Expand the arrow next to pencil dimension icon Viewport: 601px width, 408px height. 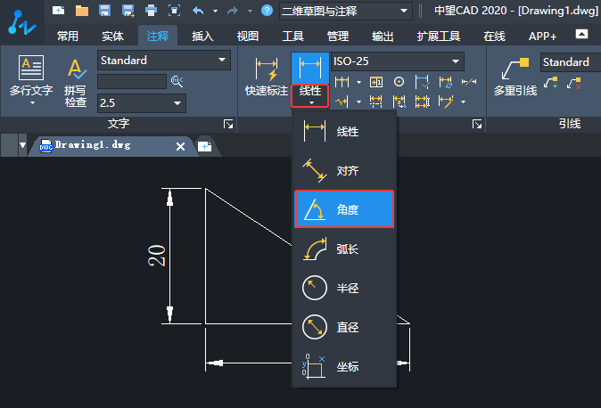pos(463,102)
